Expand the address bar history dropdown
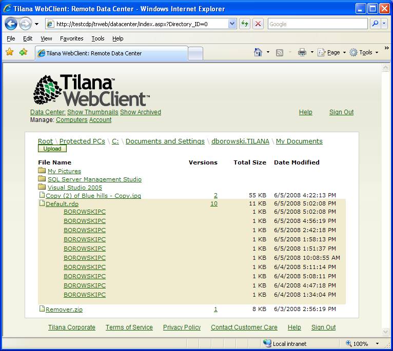393x351 pixels. pyautogui.click(x=232, y=24)
